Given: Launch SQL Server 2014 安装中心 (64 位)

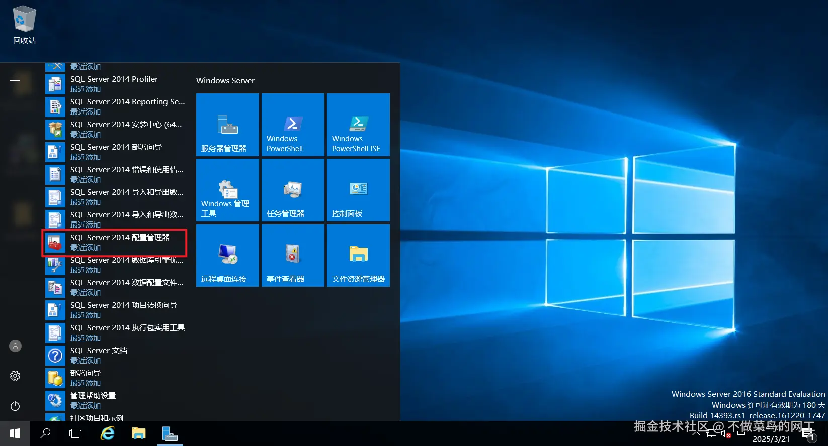Looking at the screenshot, I should (x=116, y=129).
